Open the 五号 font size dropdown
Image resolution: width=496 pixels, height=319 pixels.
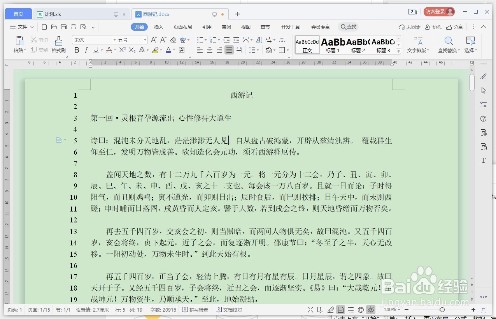[x=145, y=40]
